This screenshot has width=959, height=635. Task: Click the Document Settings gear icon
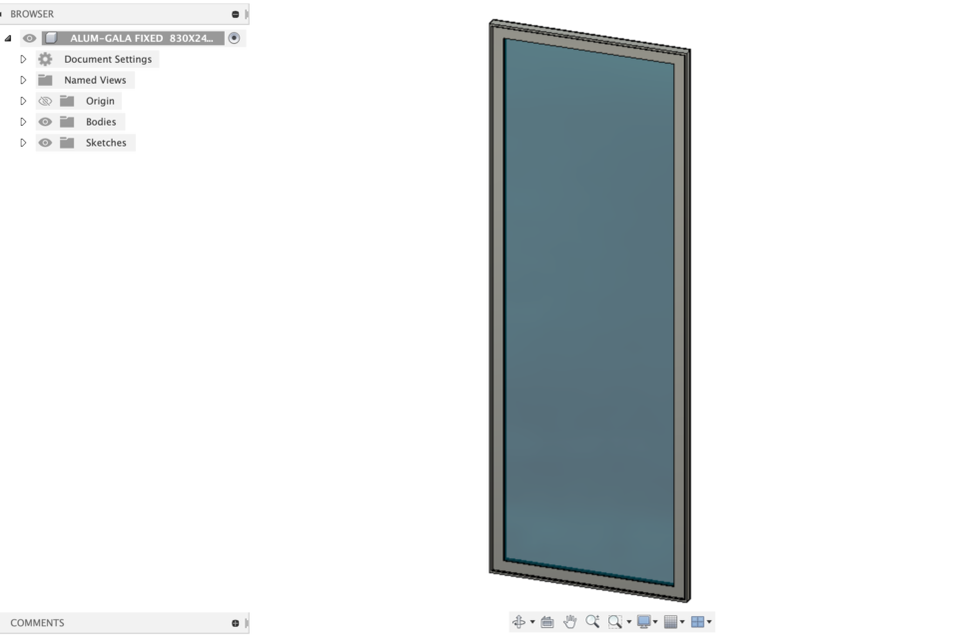(44, 59)
